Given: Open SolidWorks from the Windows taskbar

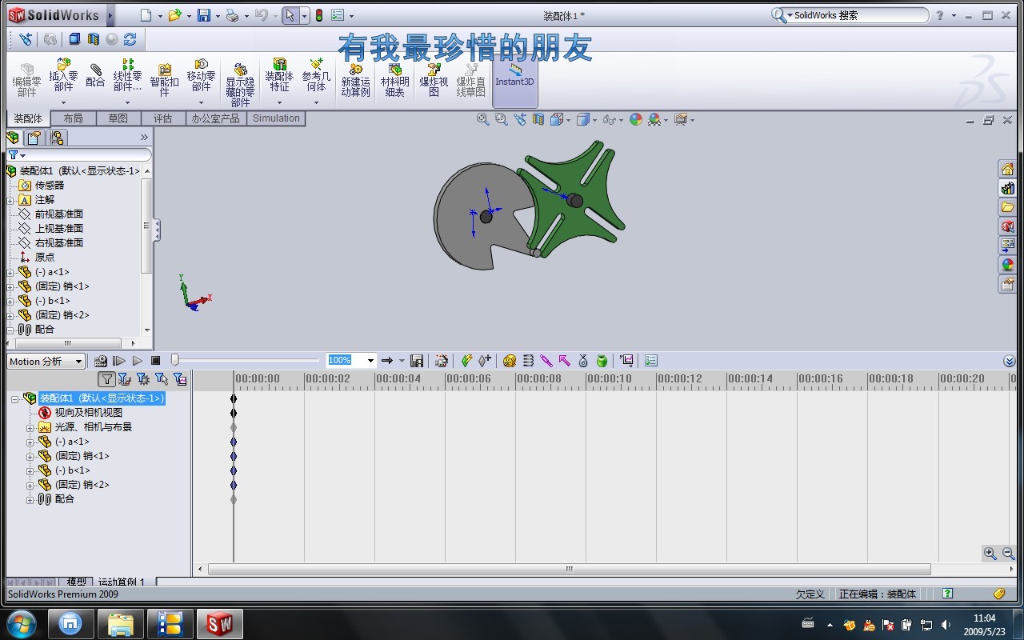Looking at the screenshot, I should click(x=220, y=623).
